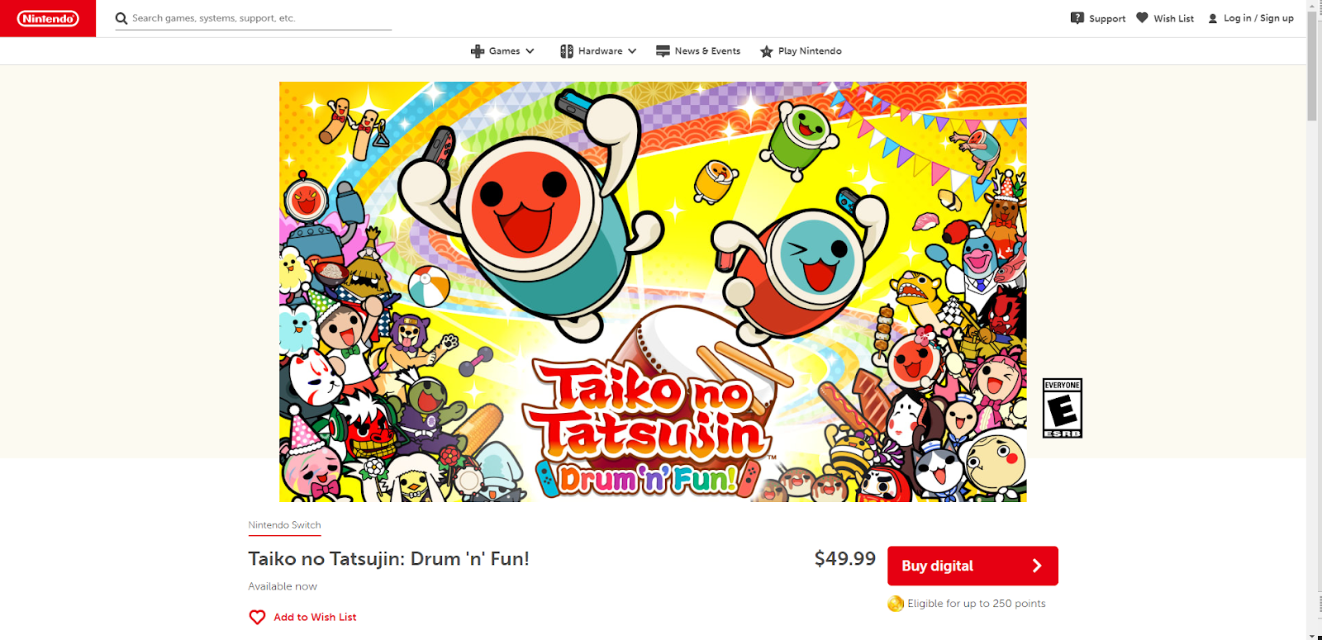Open the News & Events menu item
This screenshot has height=640, width=1322.
(x=698, y=51)
